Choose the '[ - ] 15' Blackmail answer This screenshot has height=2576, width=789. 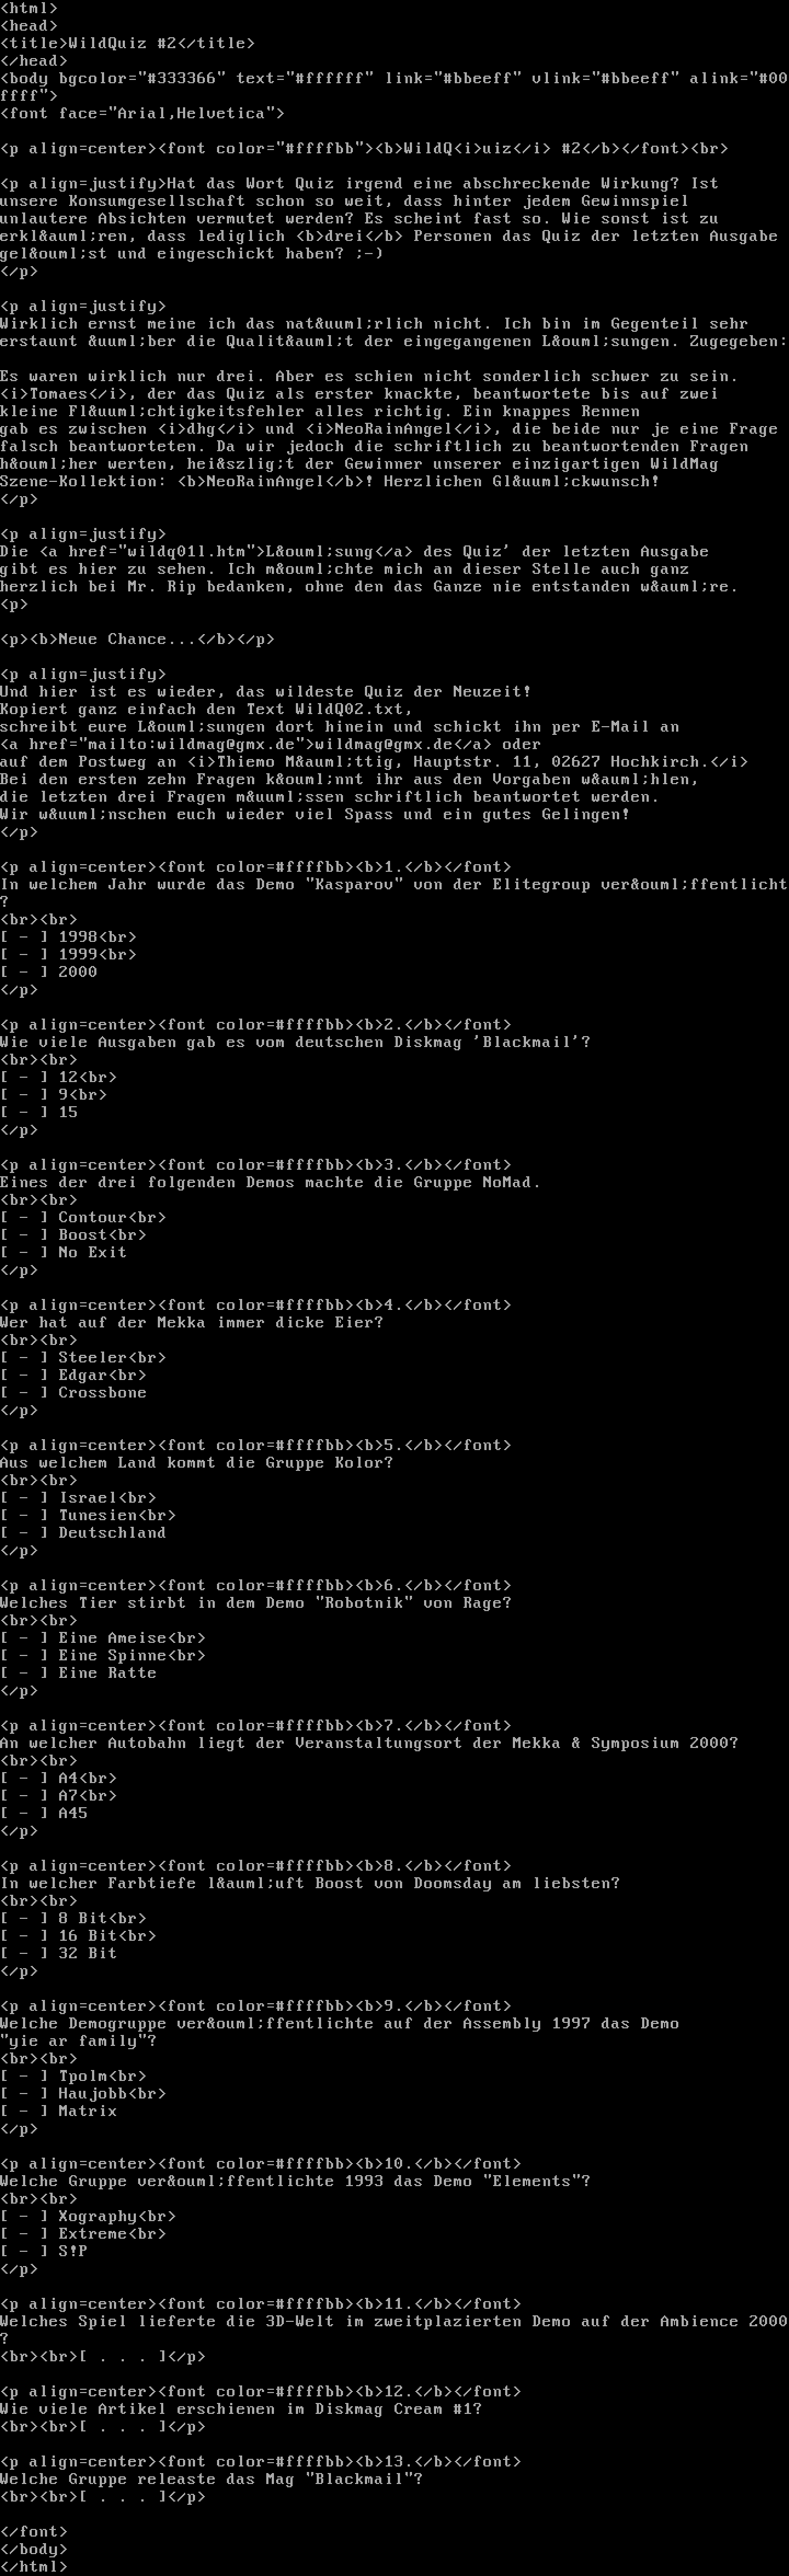click(39, 1112)
